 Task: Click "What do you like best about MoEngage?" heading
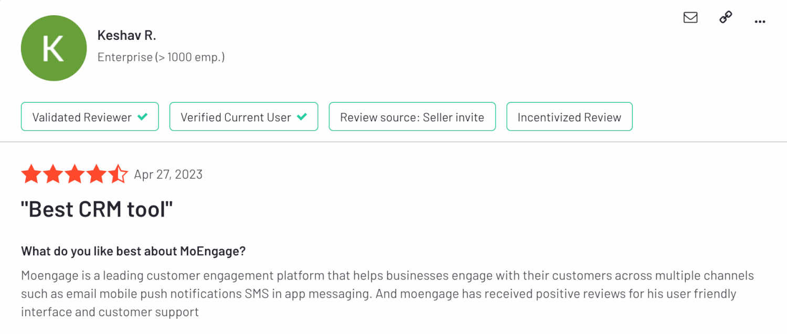click(x=133, y=251)
